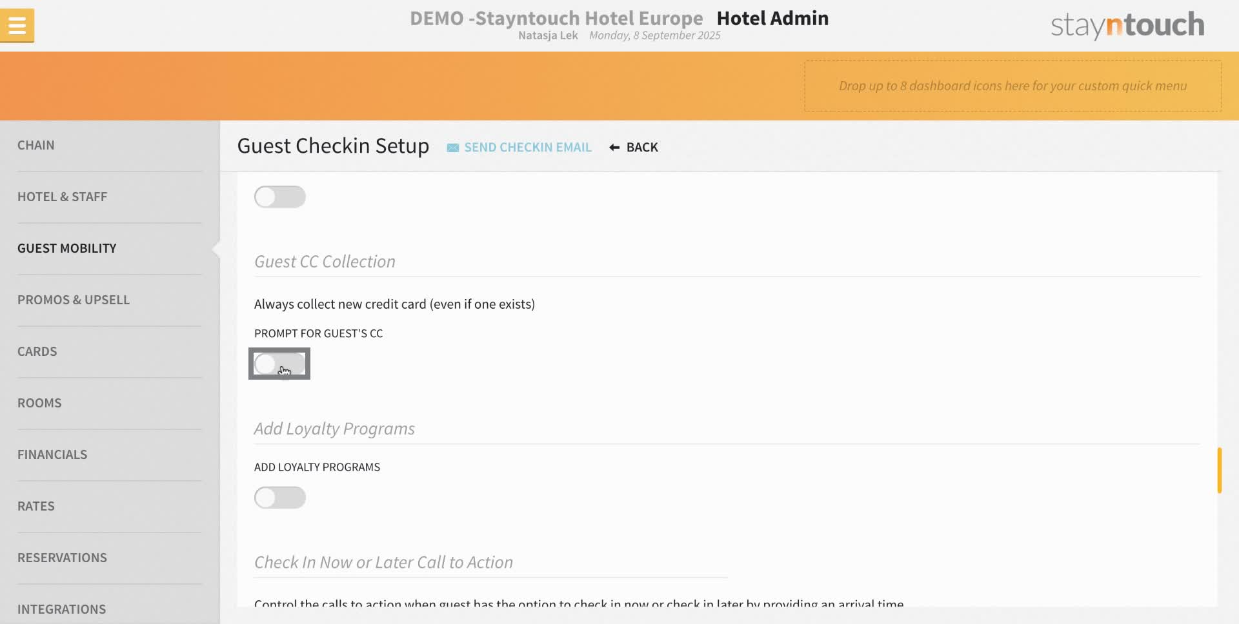
Task: Turn on Add Loyalty Programs switch
Action: point(279,497)
